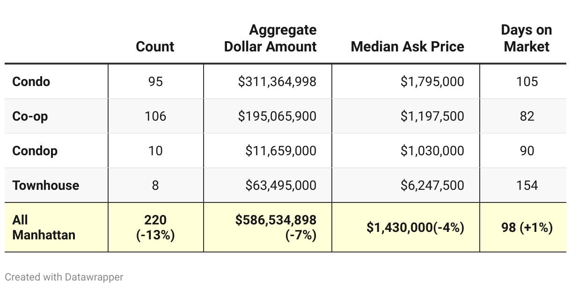Select the Co-op row label

30,116
